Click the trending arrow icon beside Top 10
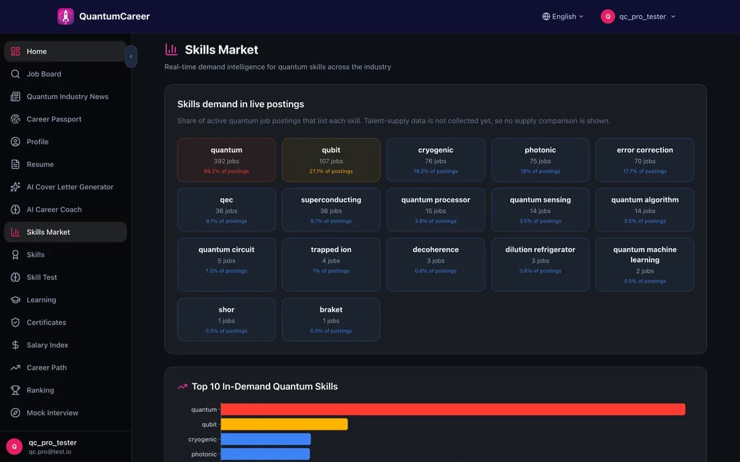Image resolution: width=740 pixels, height=462 pixels. [182, 387]
